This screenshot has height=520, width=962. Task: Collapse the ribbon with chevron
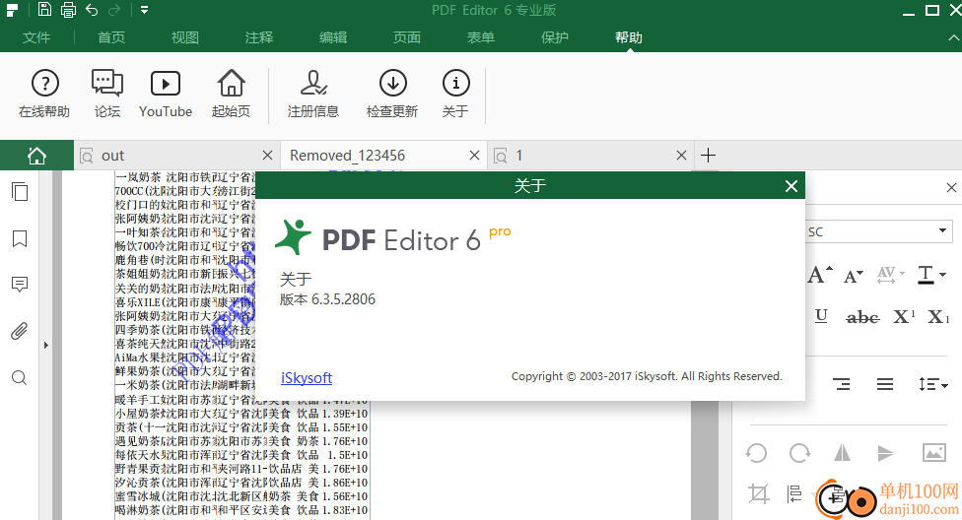pyautogui.click(x=954, y=37)
